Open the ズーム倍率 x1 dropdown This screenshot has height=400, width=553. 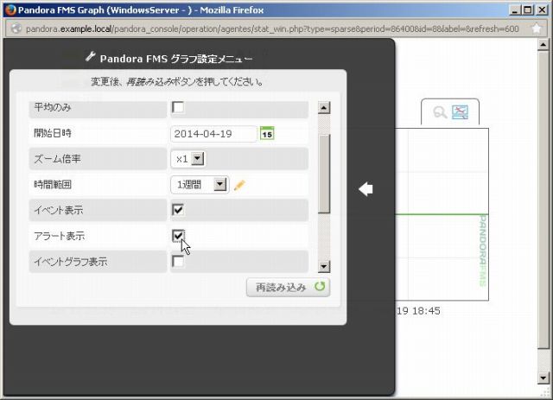pyautogui.click(x=188, y=159)
